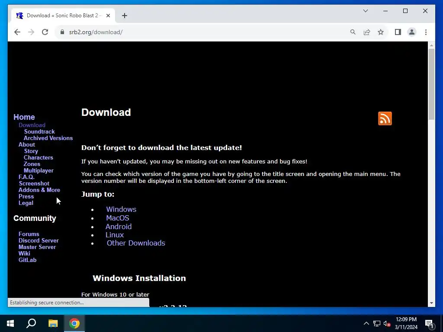Click the orange RSS feed icon
Viewport: 443px width, 332px height.
pyautogui.click(x=385, y=118)
